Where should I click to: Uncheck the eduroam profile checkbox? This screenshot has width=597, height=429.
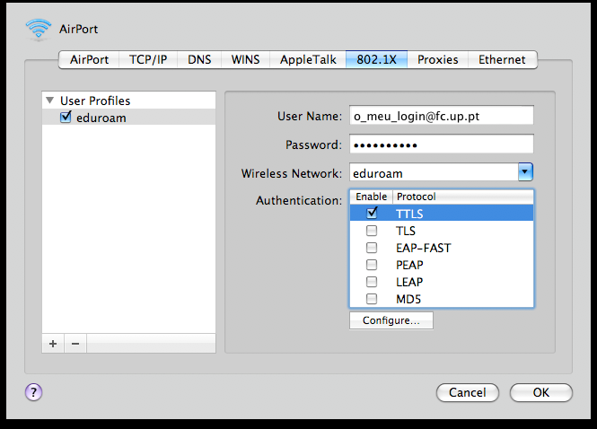coord(66,118)
